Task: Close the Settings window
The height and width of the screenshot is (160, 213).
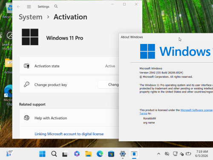Action: pos(136,4)
